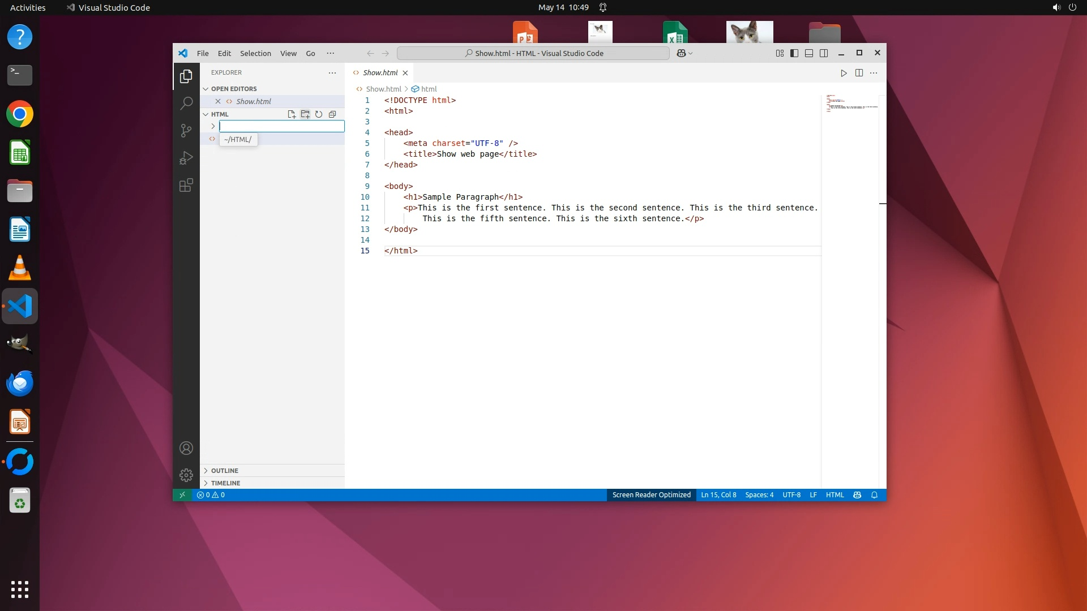Image resolution: width=1087 pixels, height=611 pixels.
Task: Toggle the primary side bar visibility
Action: pos(794,53)
